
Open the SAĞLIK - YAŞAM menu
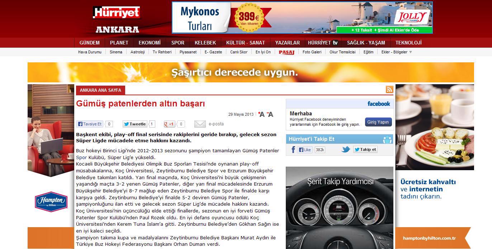(366, 43)
